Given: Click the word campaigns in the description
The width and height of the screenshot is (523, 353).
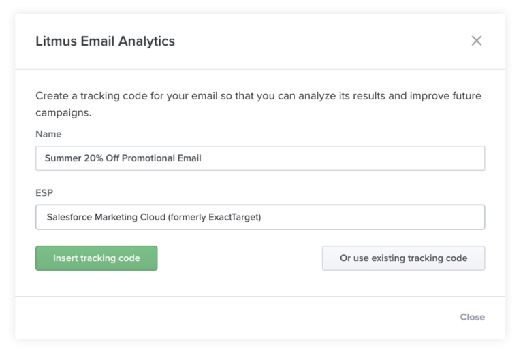Looking at the screenshot, I should [x=63, y=112].
